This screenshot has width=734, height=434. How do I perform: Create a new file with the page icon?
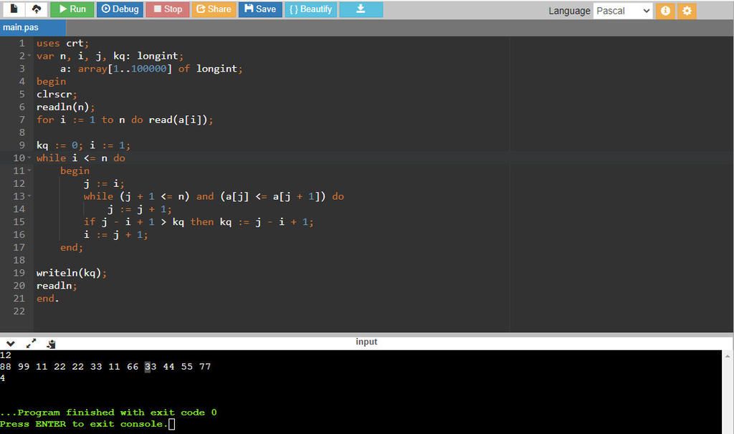coord(14,9)
